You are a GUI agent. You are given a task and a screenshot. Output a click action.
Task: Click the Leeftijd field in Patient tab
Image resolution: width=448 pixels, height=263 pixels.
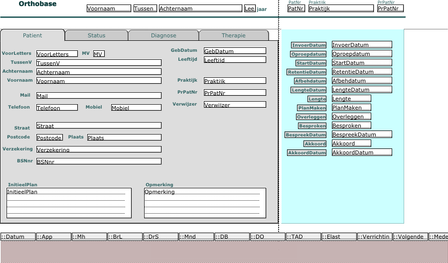[235, 60]
